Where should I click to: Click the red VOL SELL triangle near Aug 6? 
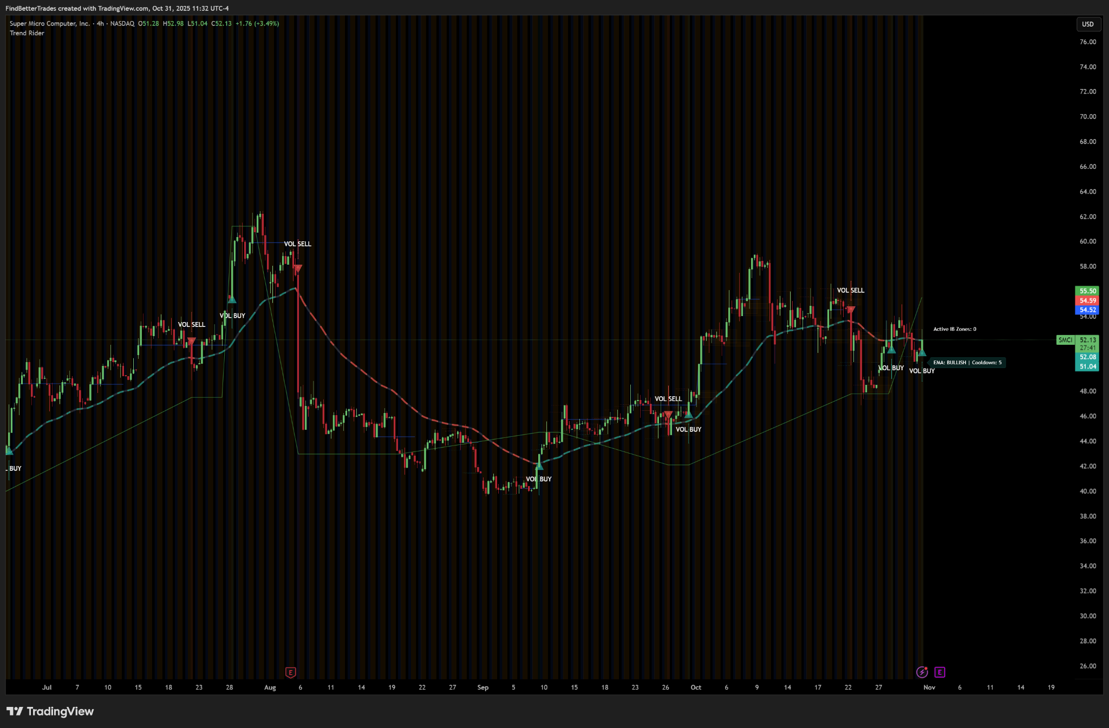[x=297, y=268]
